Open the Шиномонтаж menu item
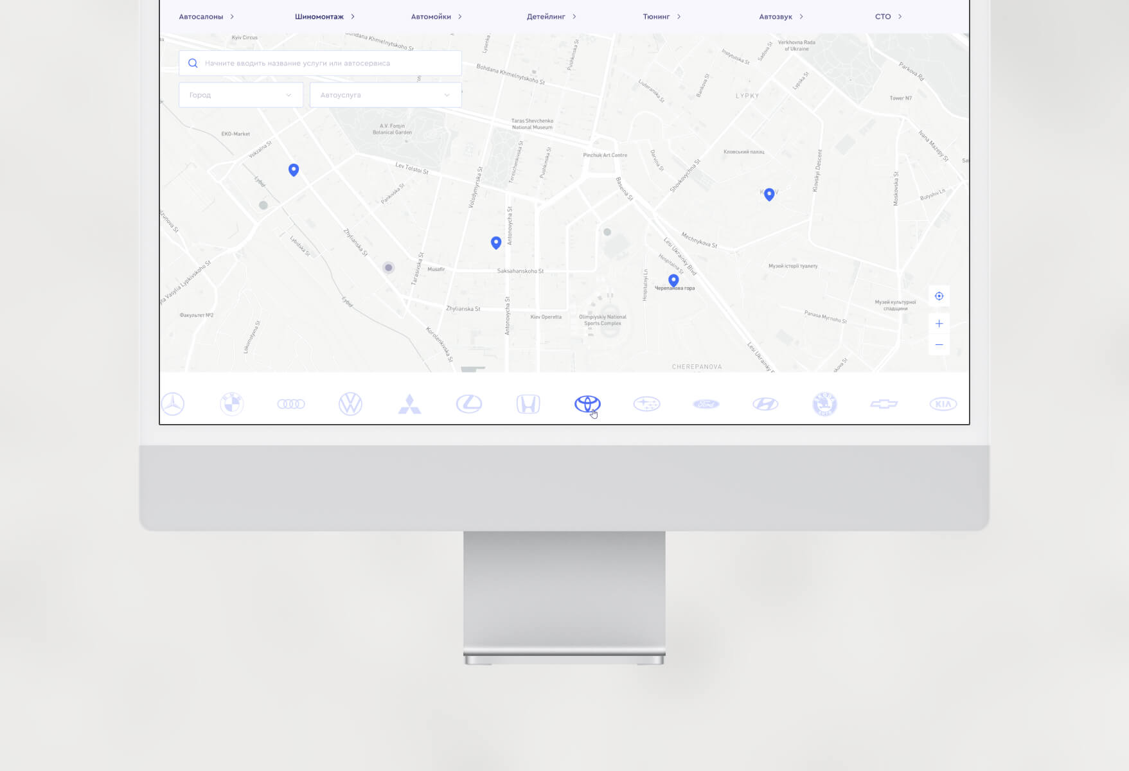This screenshot has width=1129, height=771. click(x=319, y=17)
